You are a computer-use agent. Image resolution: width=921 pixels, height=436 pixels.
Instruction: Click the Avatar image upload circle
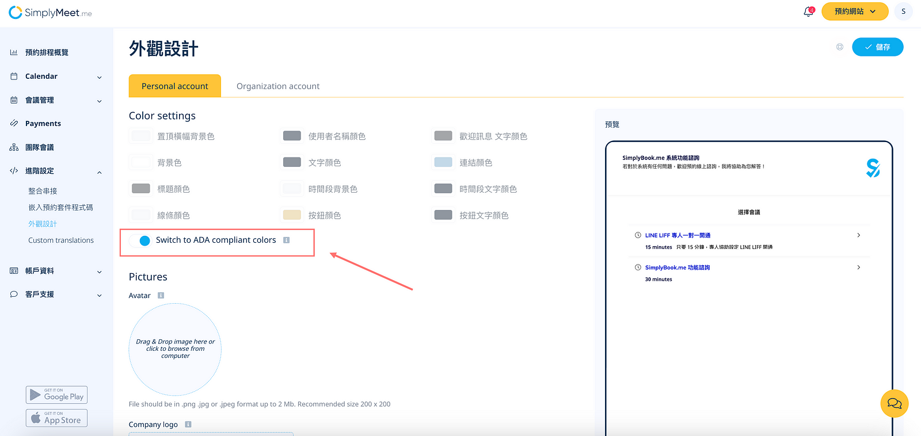coord(175,349)
